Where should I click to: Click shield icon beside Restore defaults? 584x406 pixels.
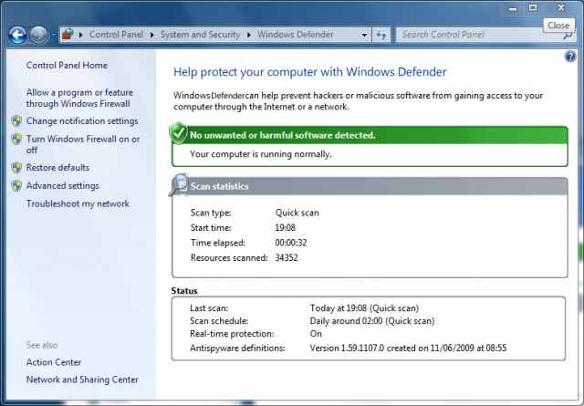pos(16,168)
